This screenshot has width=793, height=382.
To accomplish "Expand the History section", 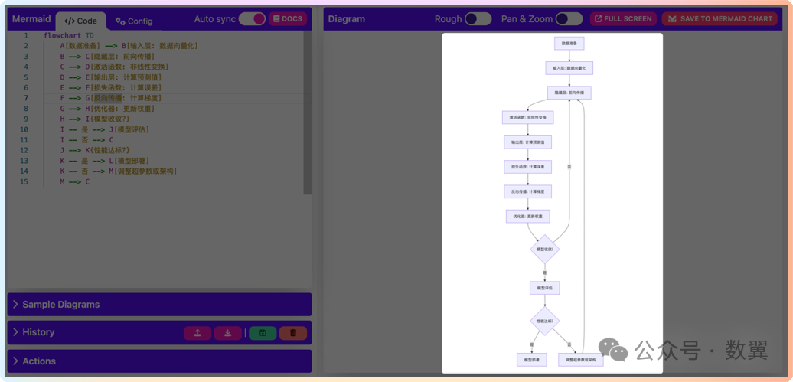I will (38, 332).
